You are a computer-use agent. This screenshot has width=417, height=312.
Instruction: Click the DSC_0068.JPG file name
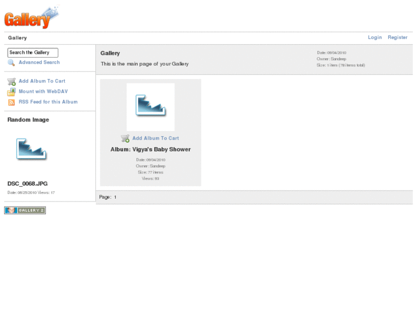(28, 184)
